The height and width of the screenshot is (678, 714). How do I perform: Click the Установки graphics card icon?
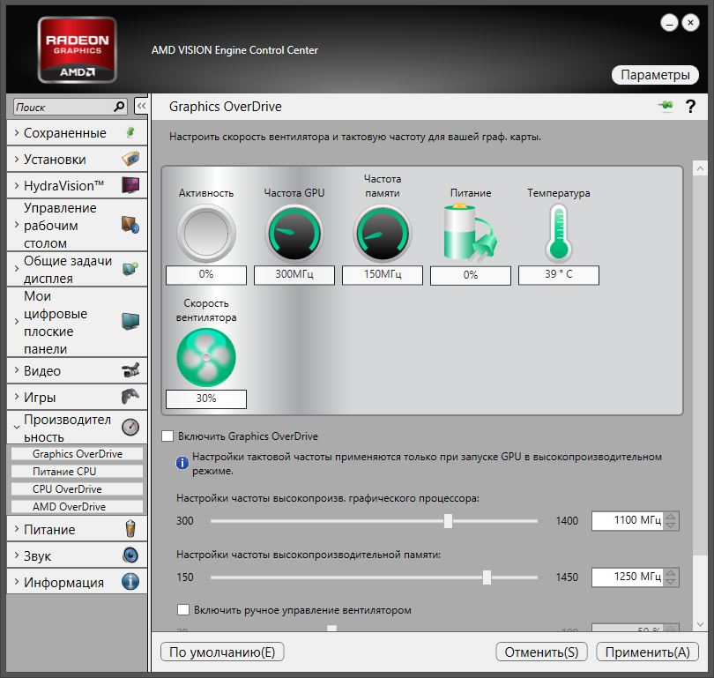130,159
